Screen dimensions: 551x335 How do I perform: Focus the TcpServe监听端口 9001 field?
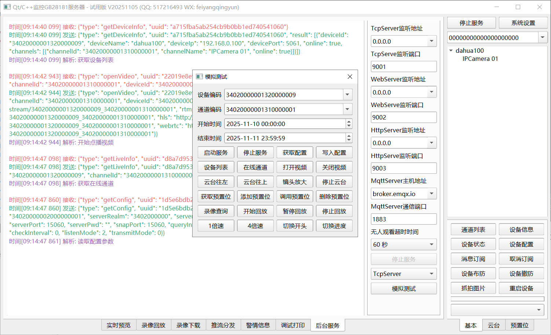(x=404, y=67)
